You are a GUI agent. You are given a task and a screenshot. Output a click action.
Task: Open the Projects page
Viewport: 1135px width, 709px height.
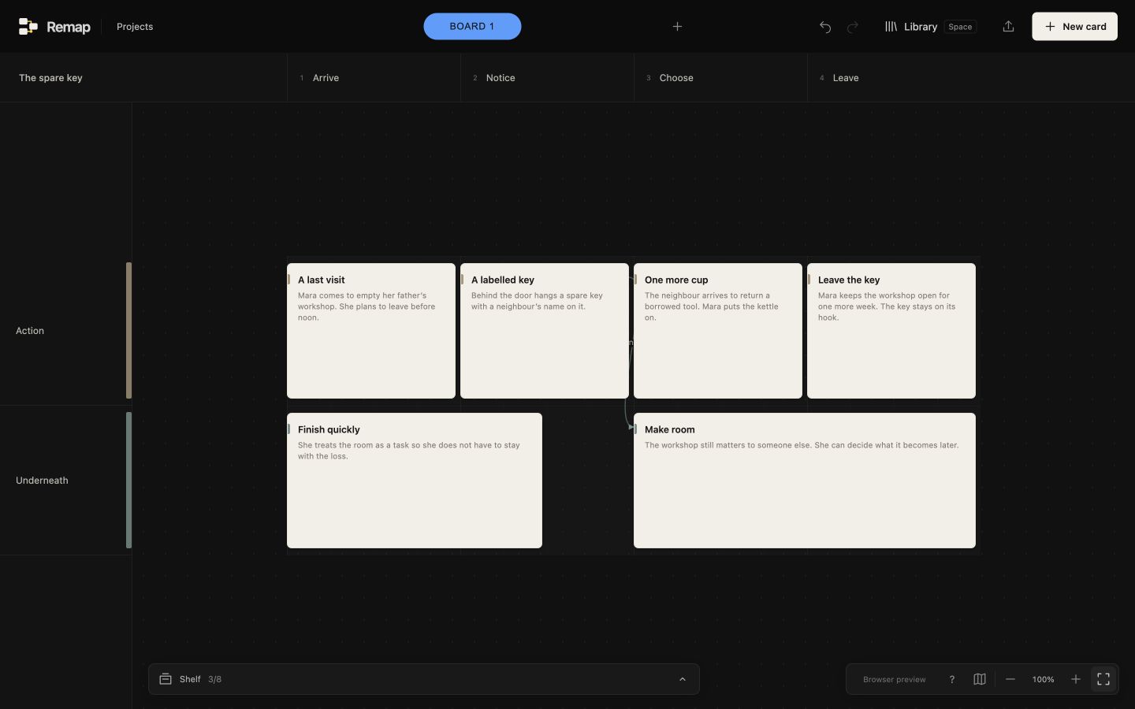point(135,27)
